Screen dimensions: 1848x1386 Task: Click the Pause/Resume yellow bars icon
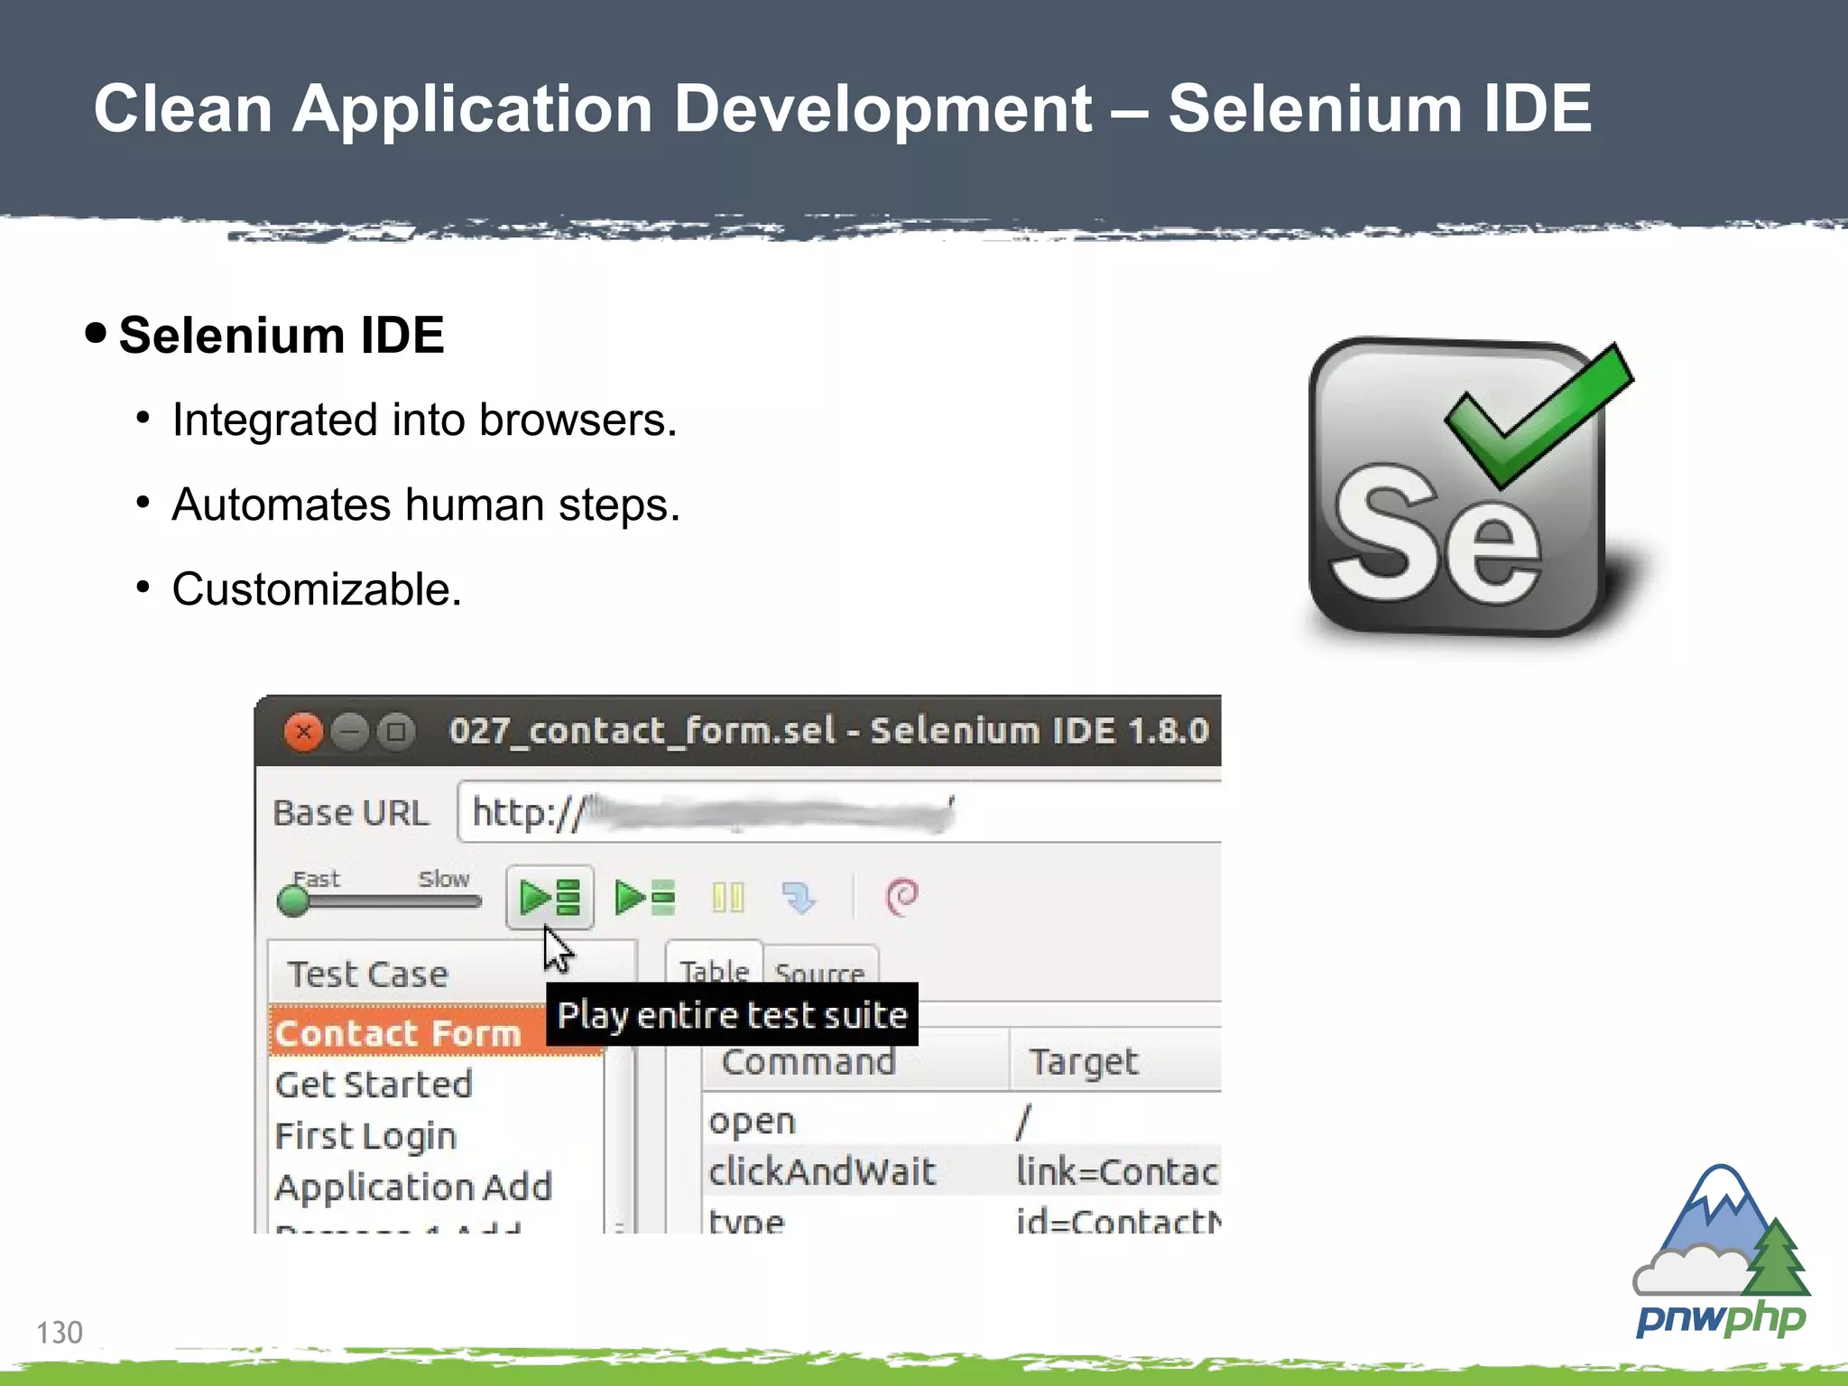click(727, 897)
